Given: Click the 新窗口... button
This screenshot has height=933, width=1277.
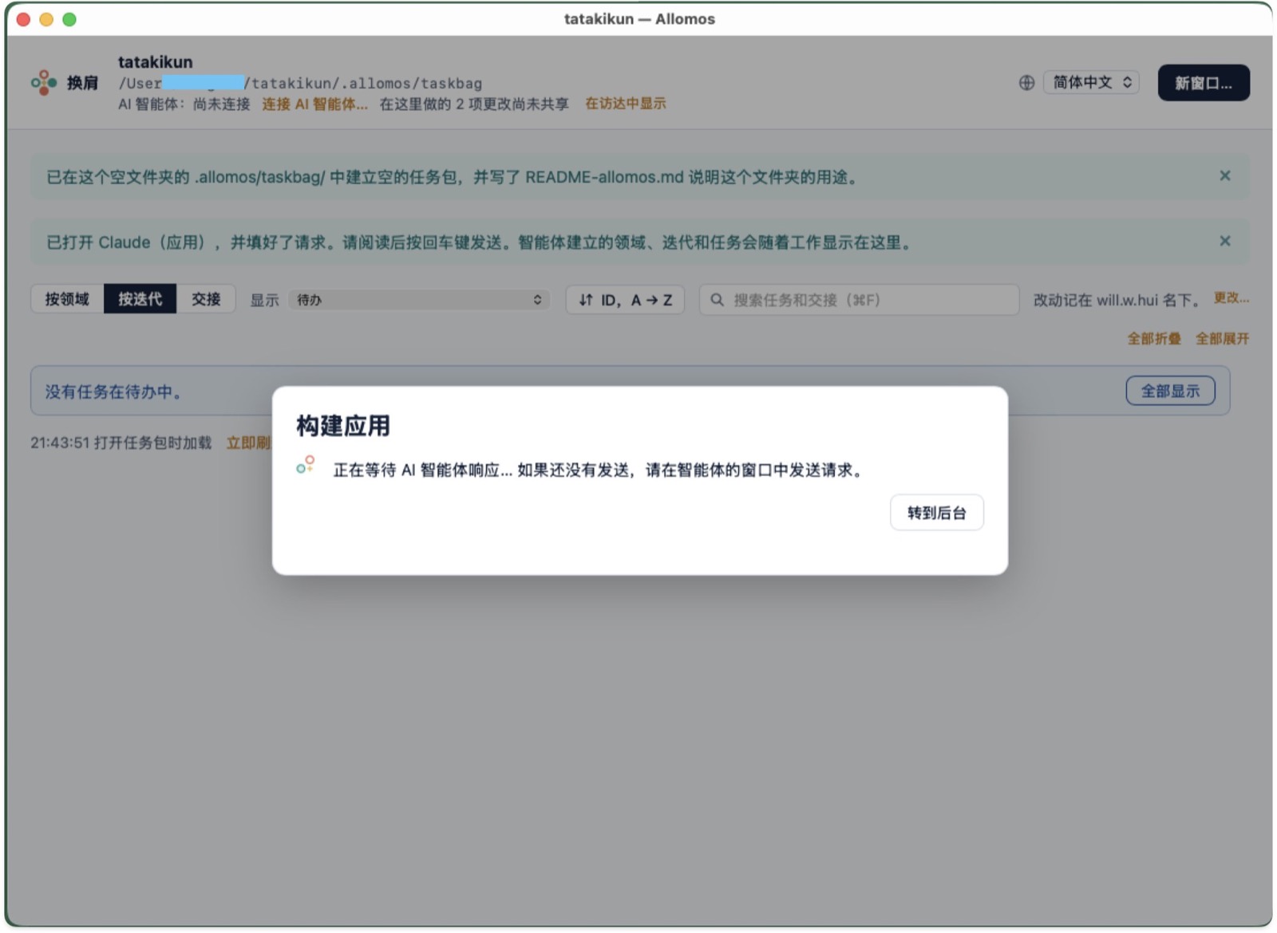Looking at the screenshot, I should coord(1204,83).
